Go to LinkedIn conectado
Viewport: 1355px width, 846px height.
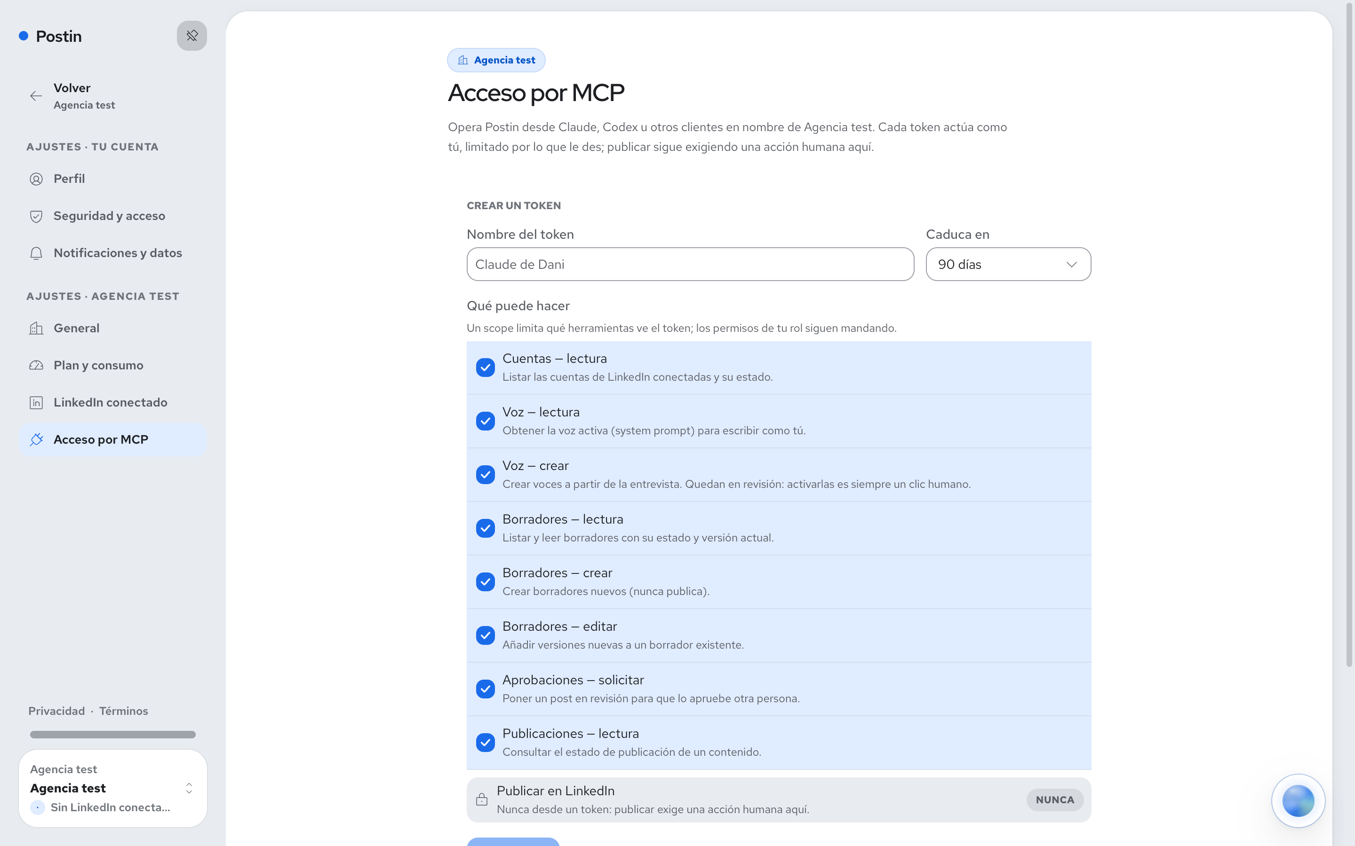click(112, 403)
